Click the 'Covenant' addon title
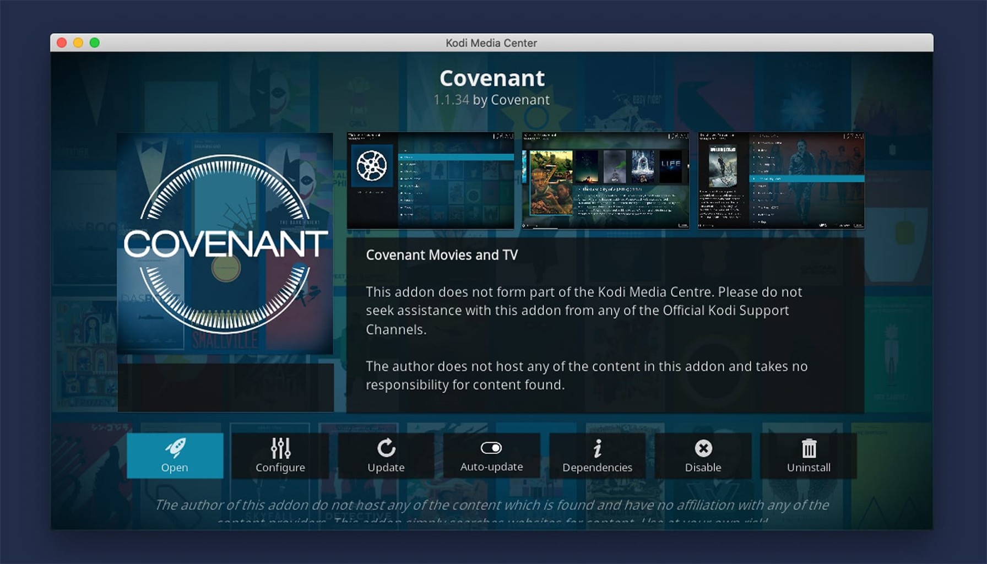The width and height of the screenshot is (987, 564). coord(492,78)
